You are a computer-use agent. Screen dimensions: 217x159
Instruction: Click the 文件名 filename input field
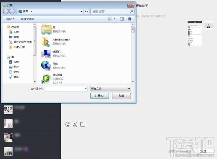click(x=66, y=89)
